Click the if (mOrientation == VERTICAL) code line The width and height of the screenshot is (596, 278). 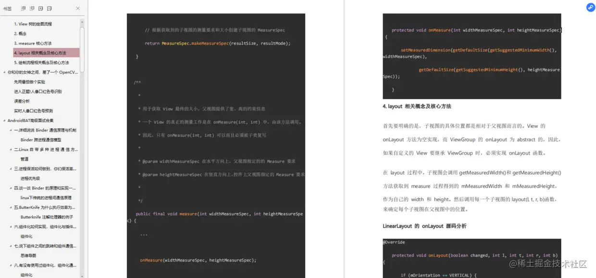tap(438, 275)
